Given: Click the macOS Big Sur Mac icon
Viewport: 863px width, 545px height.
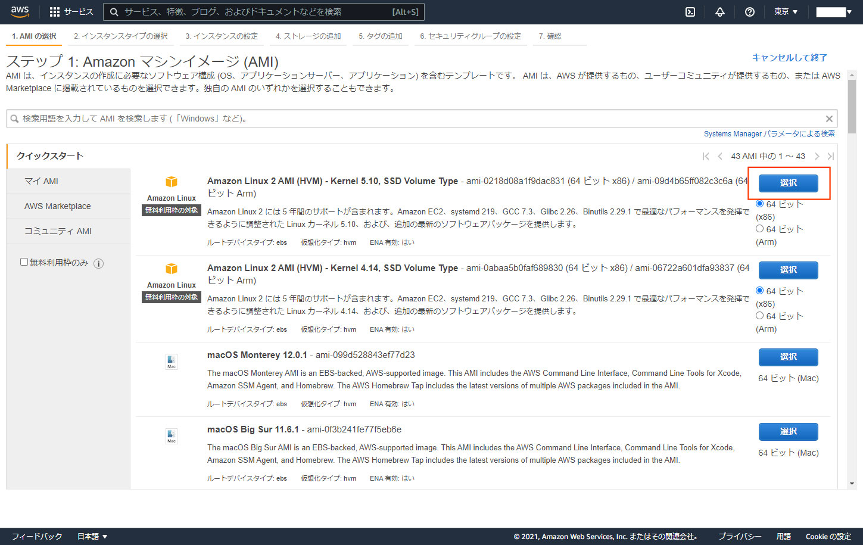Looking at the screenshot, I should (x=172, y=436).
